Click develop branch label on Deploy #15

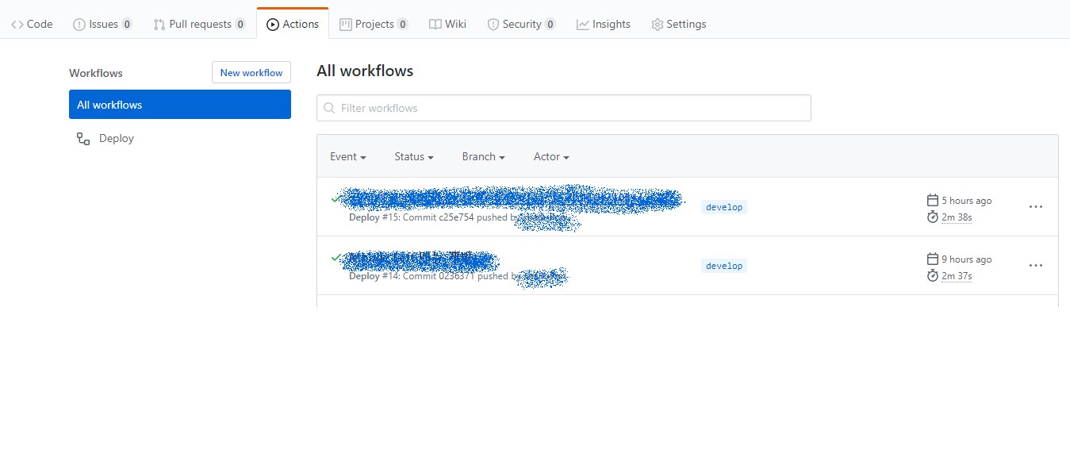coord(724,207)
